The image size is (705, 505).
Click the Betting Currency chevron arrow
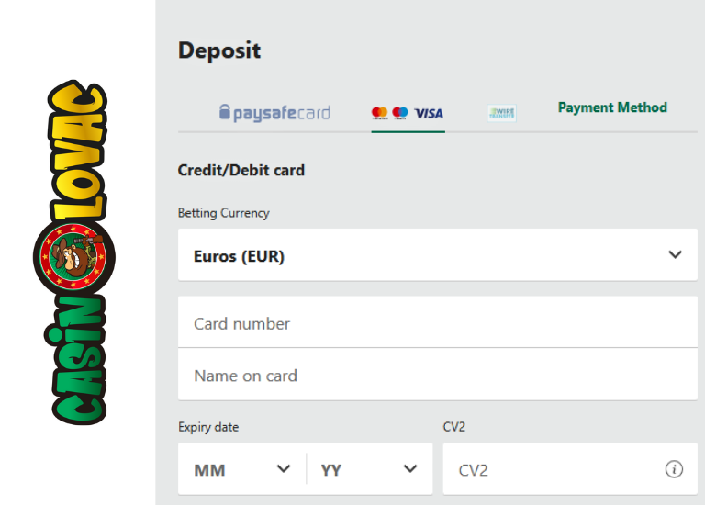[676, 254]
